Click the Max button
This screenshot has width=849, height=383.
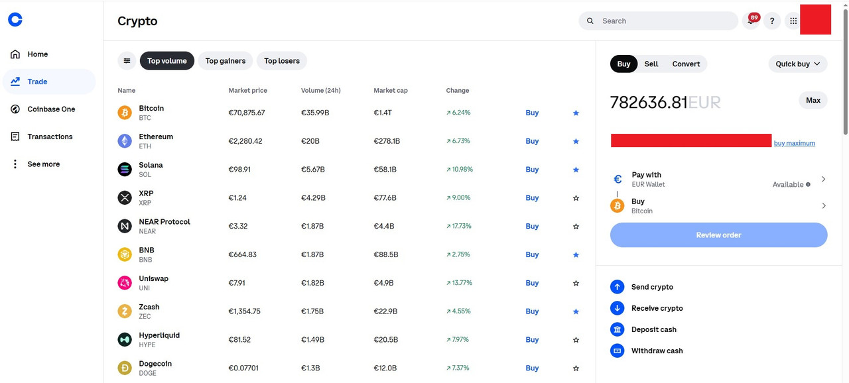[813, 101]
